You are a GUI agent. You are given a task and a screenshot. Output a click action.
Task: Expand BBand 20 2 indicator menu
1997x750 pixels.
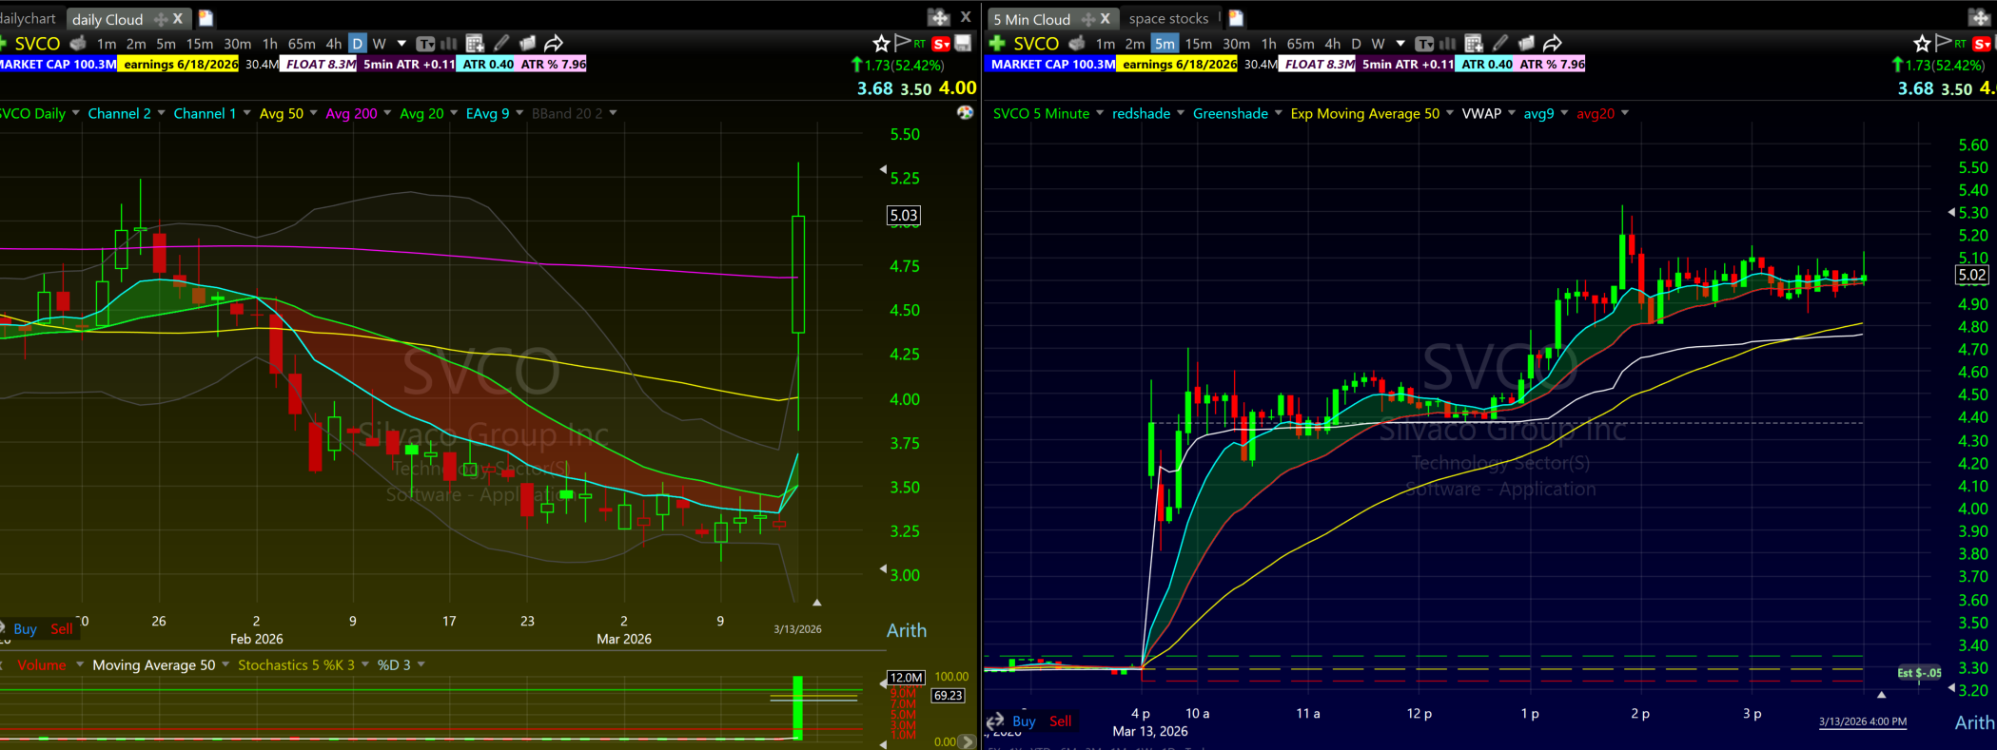(x=613, y=113)
